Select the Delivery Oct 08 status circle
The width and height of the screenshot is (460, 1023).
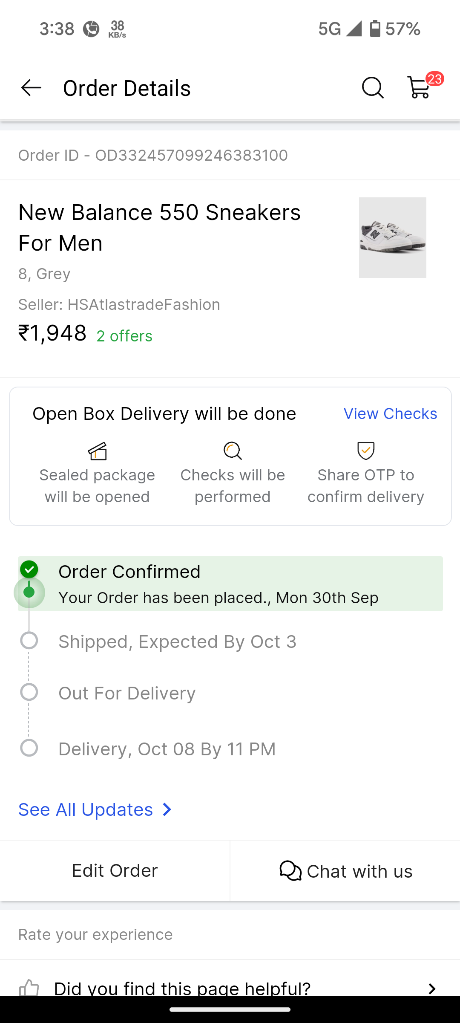point(29,748)
